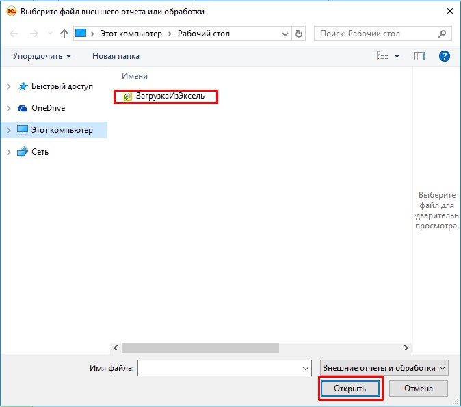This screenshot has height=407, width=461.
Task: Click the magnifier search icon
Action: [442, 34]
